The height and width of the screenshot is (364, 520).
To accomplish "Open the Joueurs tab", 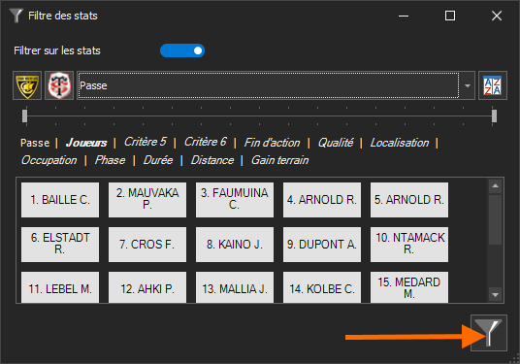I will pos(86,143).
